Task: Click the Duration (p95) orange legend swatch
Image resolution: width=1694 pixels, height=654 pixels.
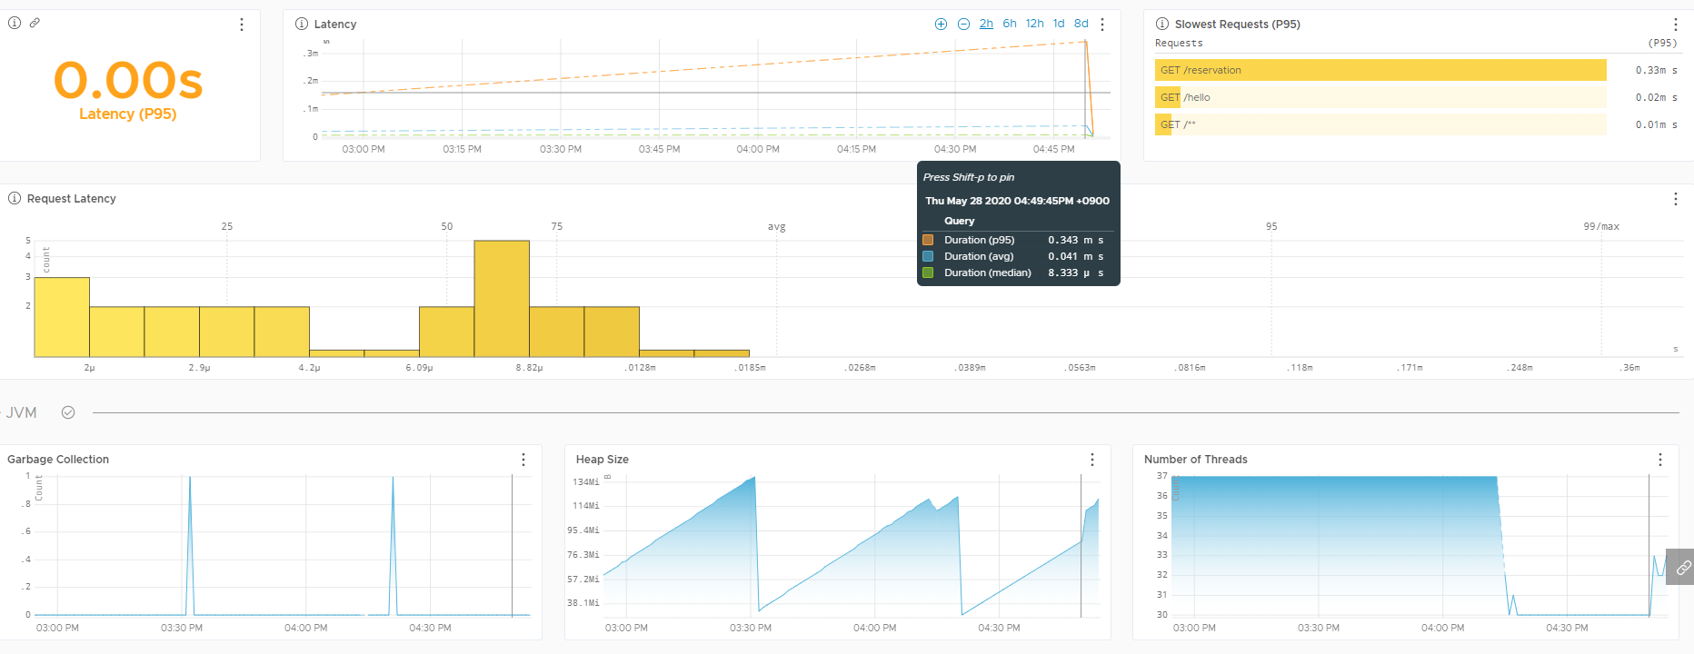Action: [928, 240]
